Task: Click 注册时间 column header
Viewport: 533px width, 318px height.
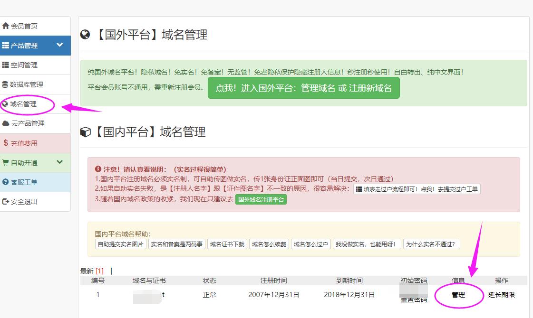Action: click(274, 281)
